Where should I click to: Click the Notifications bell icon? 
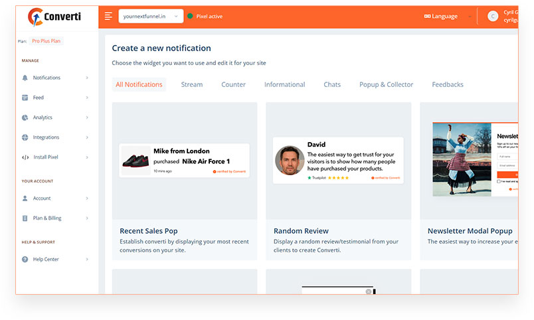click(x=25, y=78)
